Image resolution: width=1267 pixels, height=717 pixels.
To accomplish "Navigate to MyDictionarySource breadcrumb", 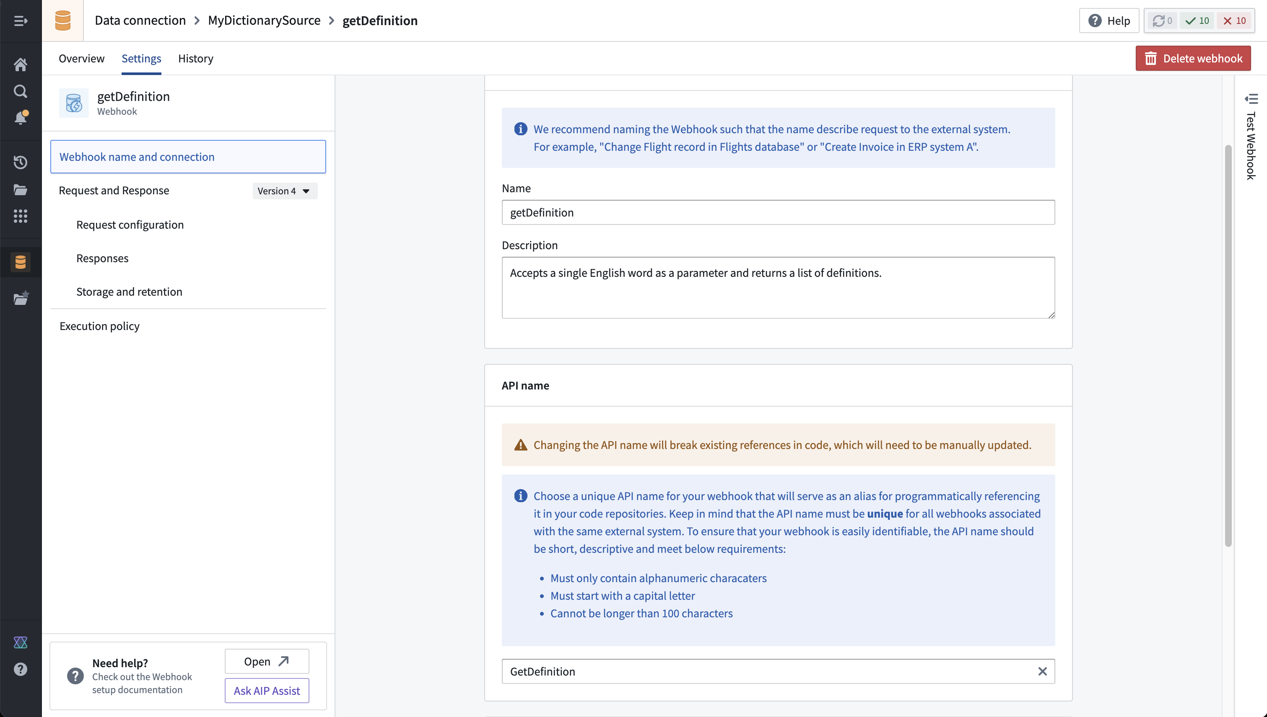I will click(264, 21).
